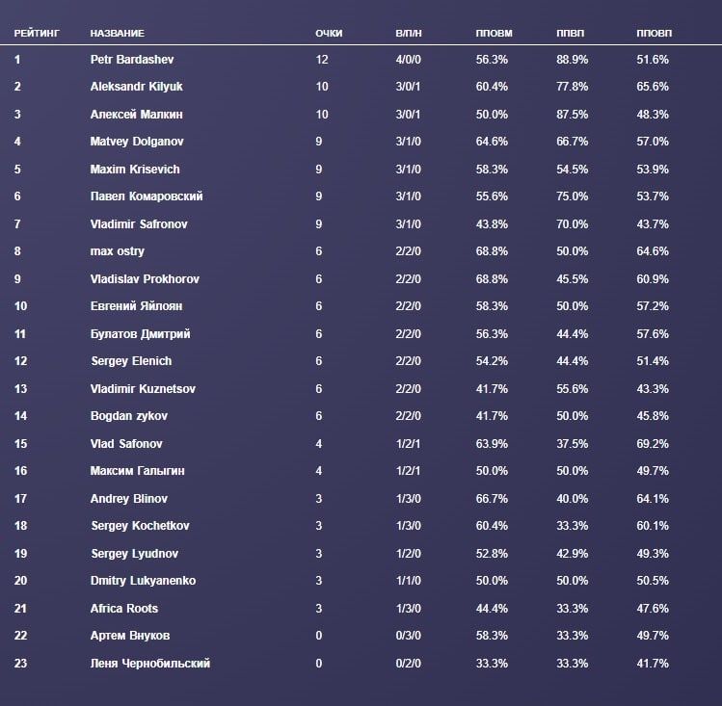Click the ОЧКИ column header
This screenshot has height=706, width=722.
point(329,33)
